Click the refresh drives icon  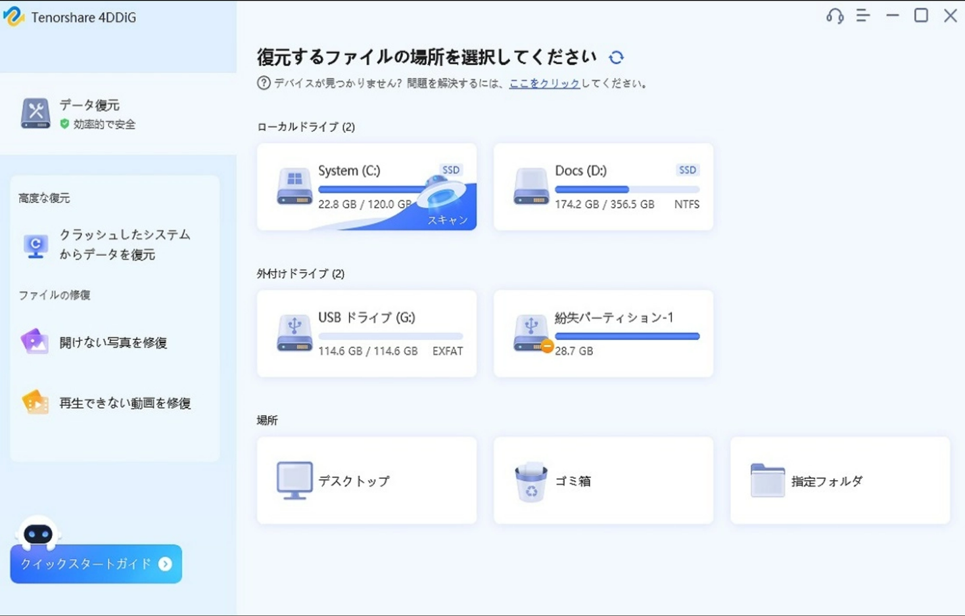[x=616, y=57]
